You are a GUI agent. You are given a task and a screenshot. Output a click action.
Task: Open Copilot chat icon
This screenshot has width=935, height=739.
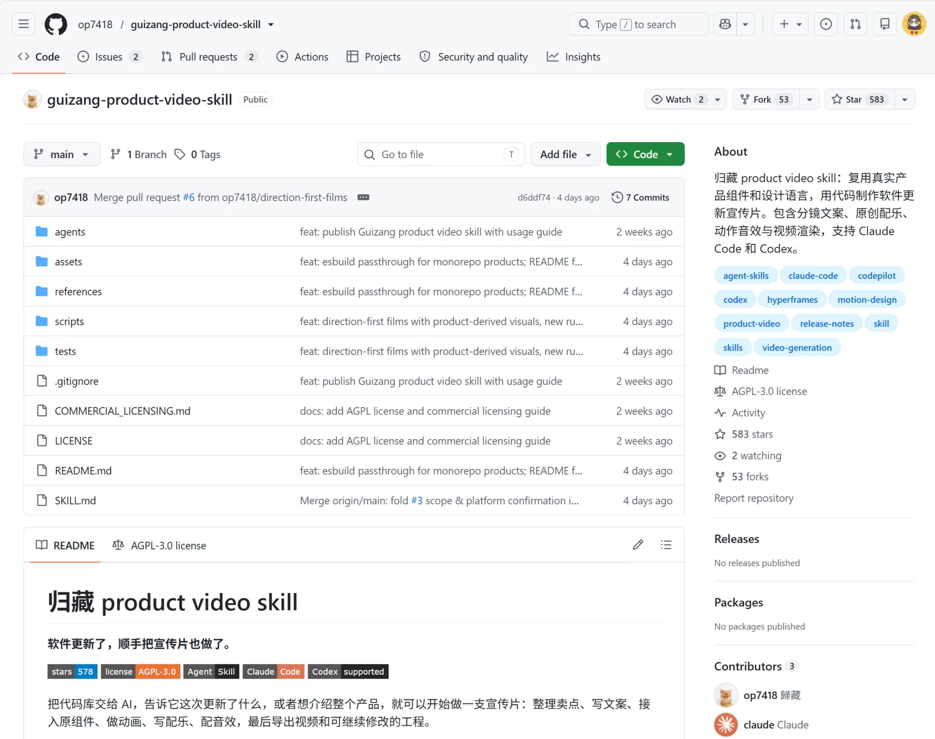coord(725,24)
